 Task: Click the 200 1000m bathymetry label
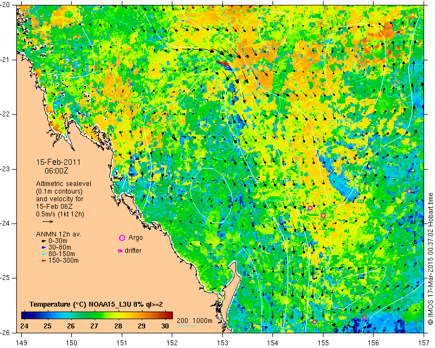(195, 321)
